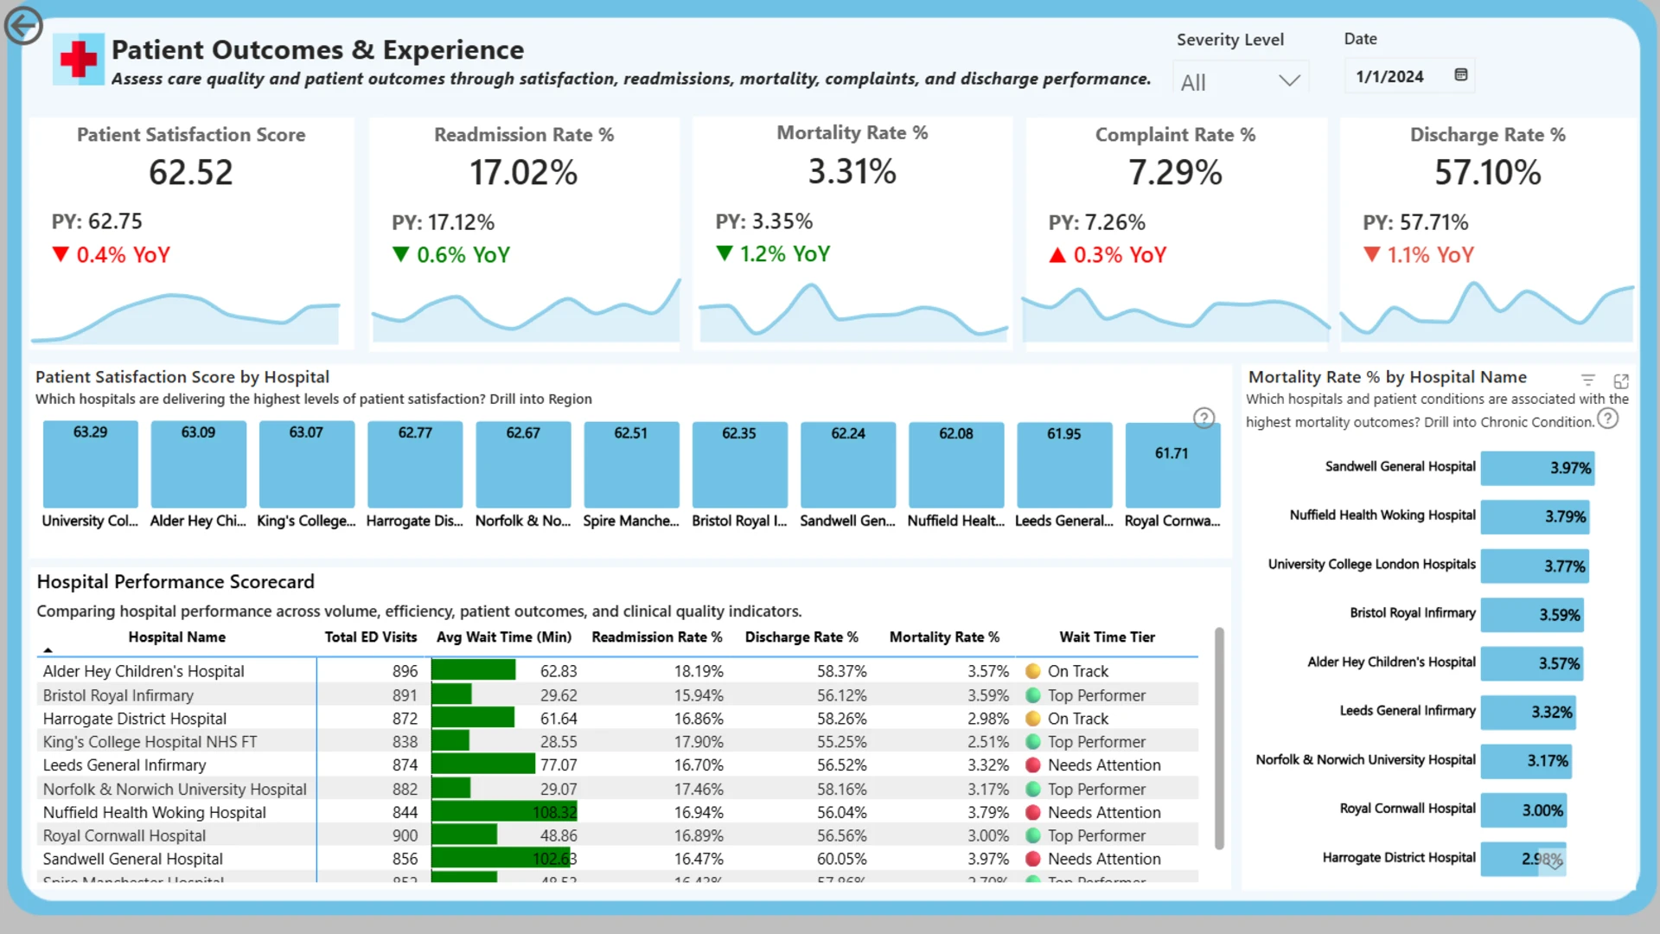Click the Needs Attention red status dot for Leeds

1032,765
